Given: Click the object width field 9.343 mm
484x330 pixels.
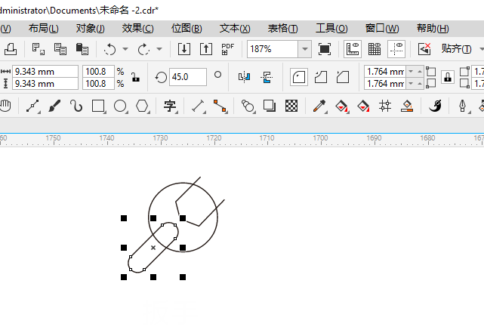Looking at the screenshot, I should pos(45,72).
